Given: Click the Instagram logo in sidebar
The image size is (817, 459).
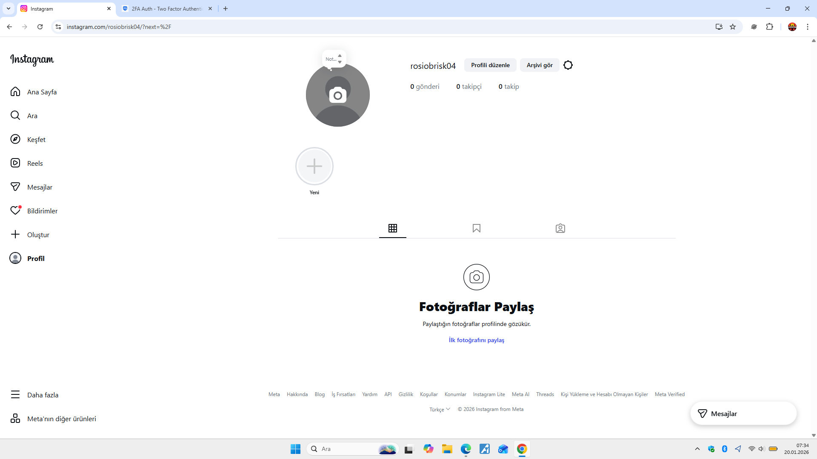Looking at the screenshot, I should click(x=32, y=60).
